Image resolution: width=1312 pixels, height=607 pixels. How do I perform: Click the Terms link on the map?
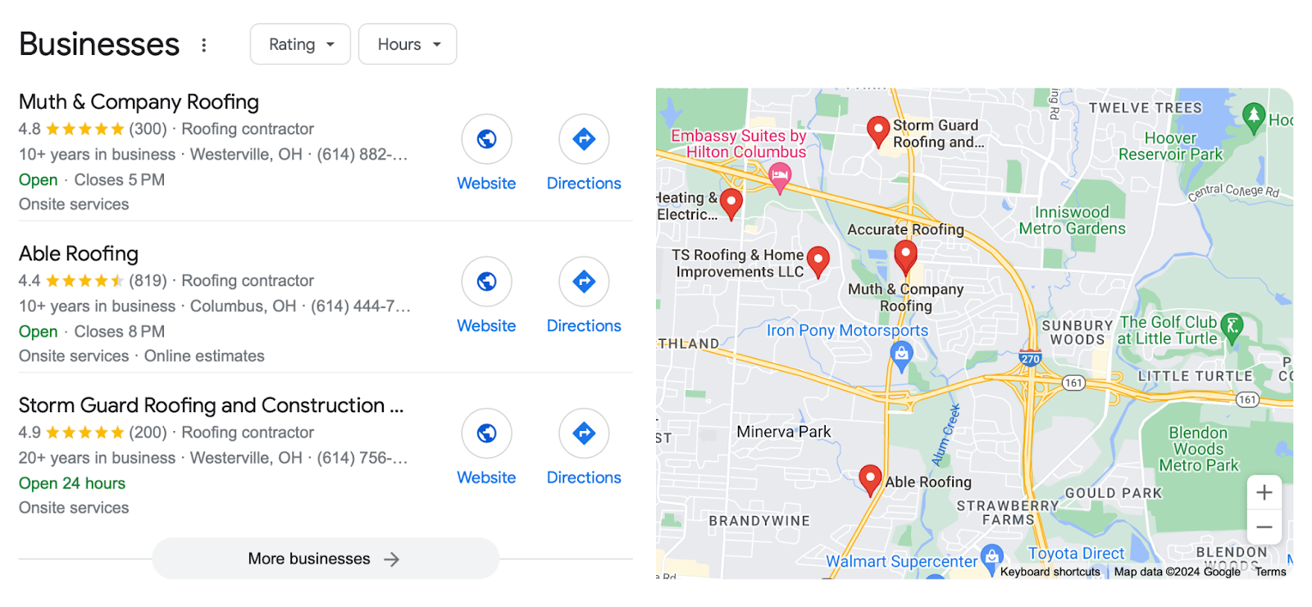click(1270, 572)
